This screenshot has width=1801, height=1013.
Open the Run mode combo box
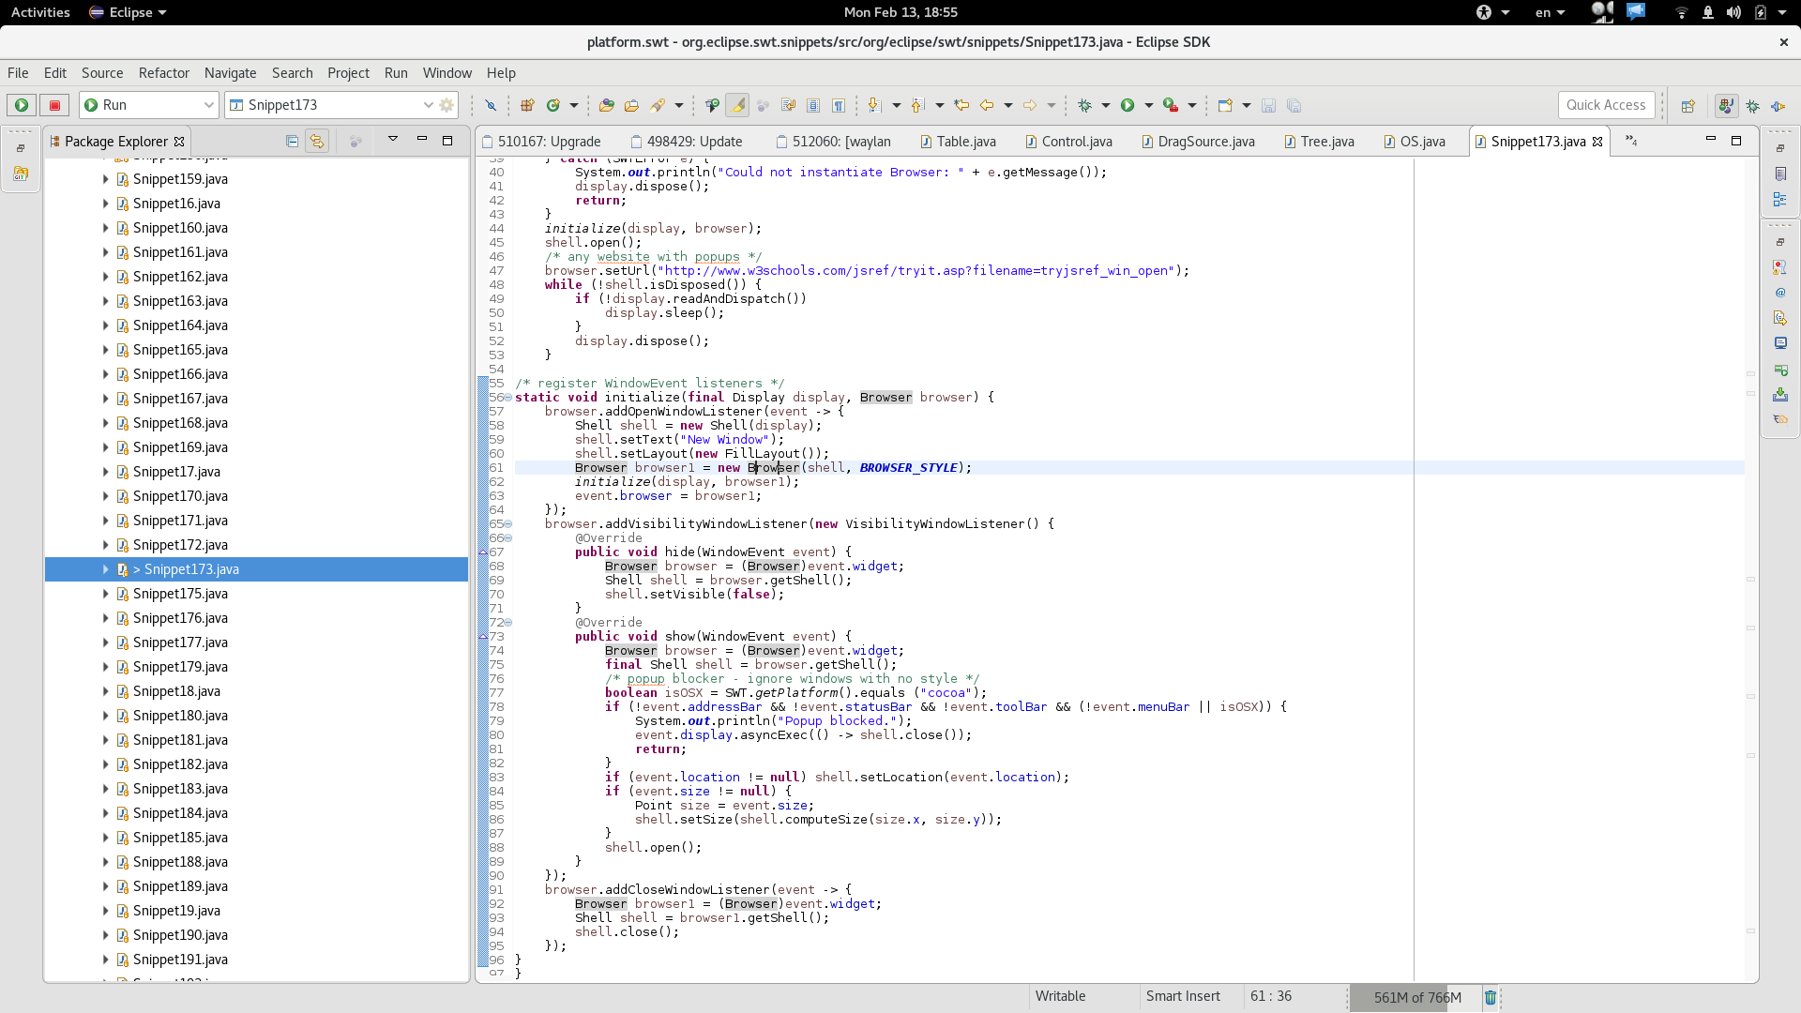click(x=149, y=105)
